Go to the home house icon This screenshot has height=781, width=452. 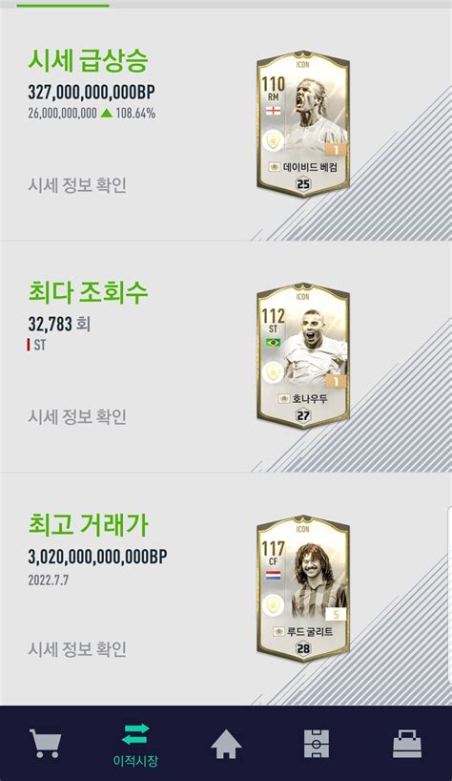coord(226,744)
